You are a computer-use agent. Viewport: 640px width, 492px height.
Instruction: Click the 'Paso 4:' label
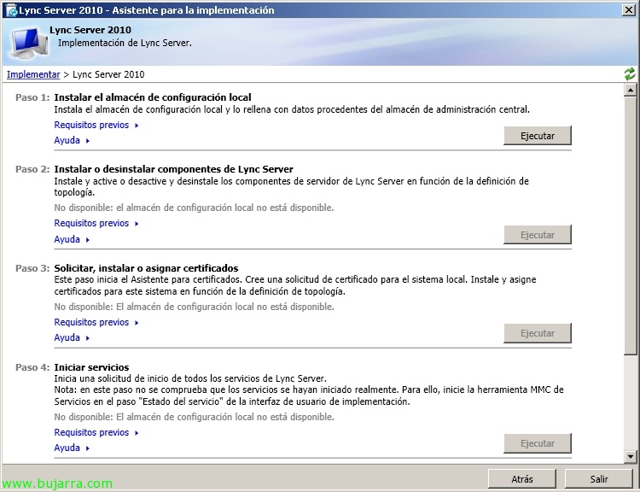click(32, 367)
